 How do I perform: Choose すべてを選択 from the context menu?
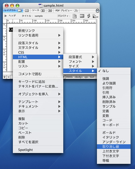point(38,142)
